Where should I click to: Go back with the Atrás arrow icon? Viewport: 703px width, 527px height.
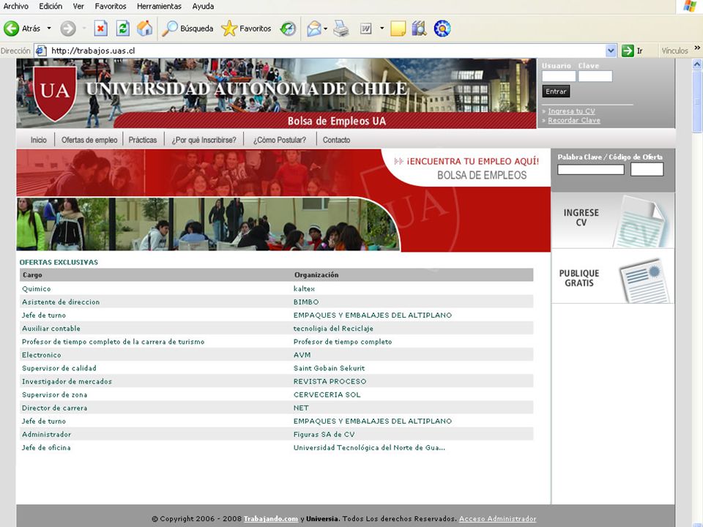[11, 29]
